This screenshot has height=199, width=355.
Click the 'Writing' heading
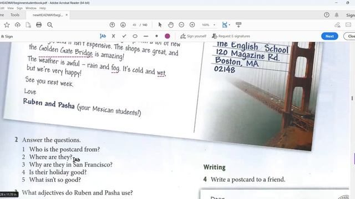point(215,167)
